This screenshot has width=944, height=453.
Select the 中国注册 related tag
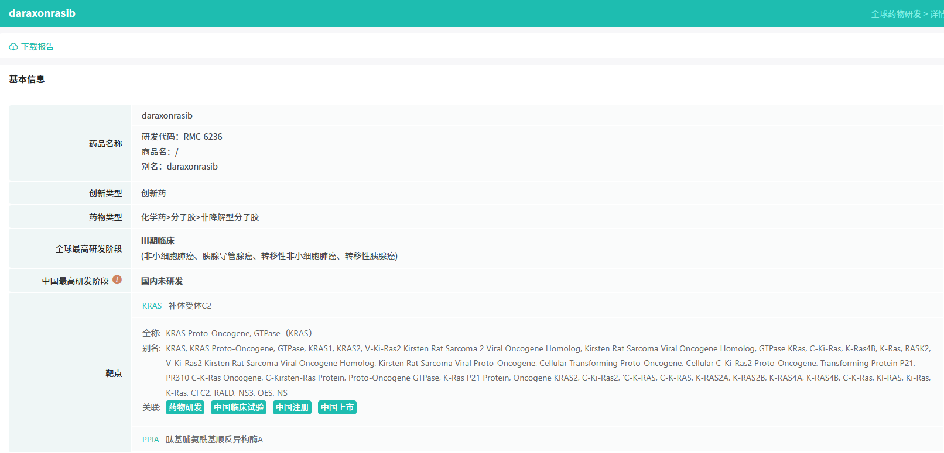(292, 407)
